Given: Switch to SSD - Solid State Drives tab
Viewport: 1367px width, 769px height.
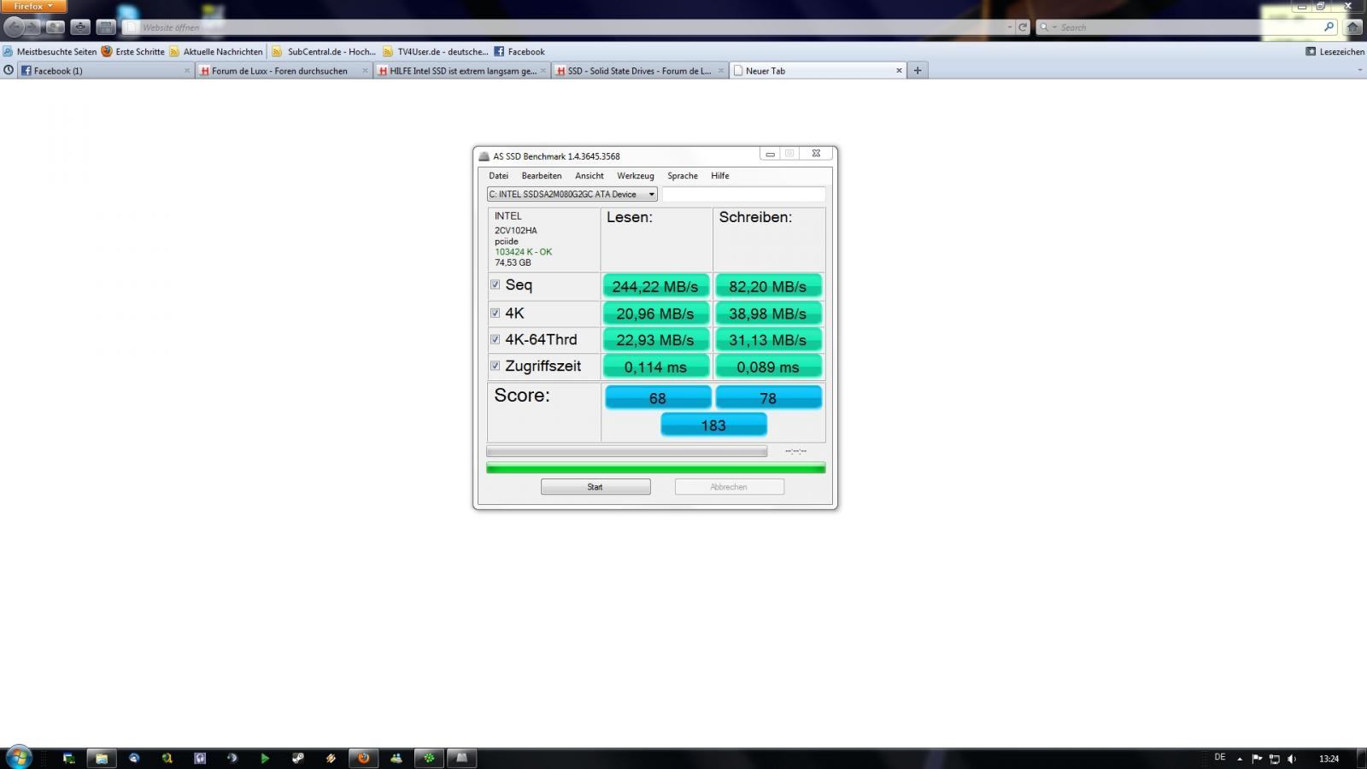Looking at the screenshot, I should pos(640,71).
